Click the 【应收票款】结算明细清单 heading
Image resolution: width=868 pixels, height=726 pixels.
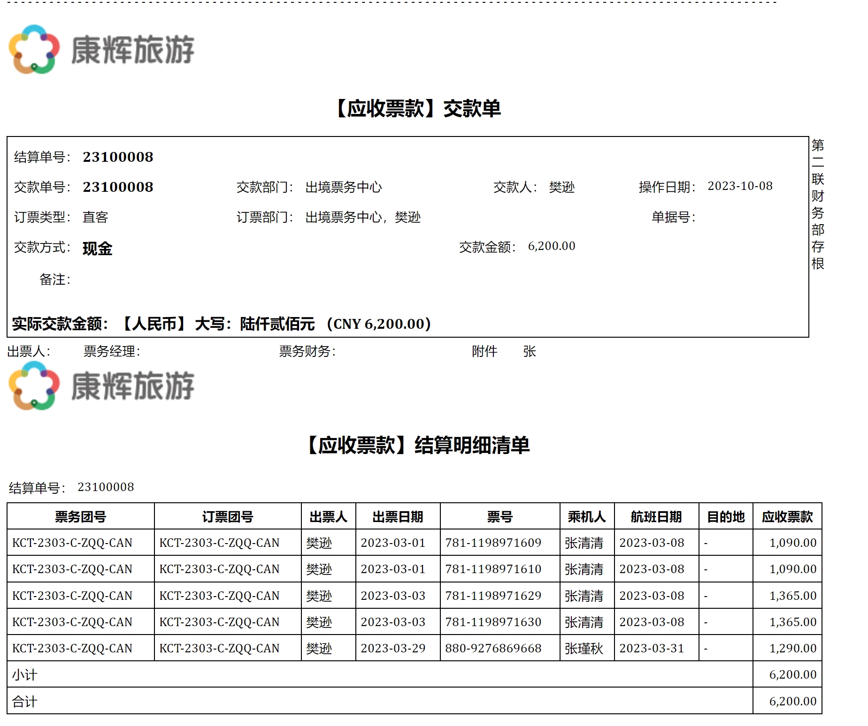click(x=418, y=445)
